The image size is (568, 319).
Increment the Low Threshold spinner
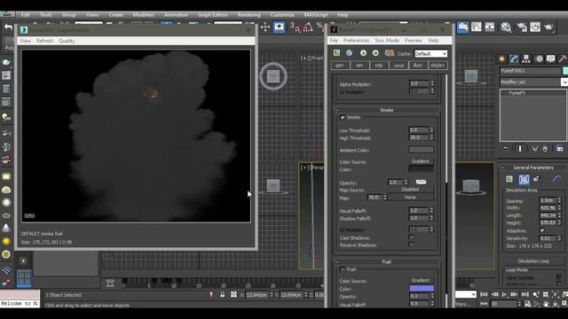pyautogui.click(x=431, y=128)
